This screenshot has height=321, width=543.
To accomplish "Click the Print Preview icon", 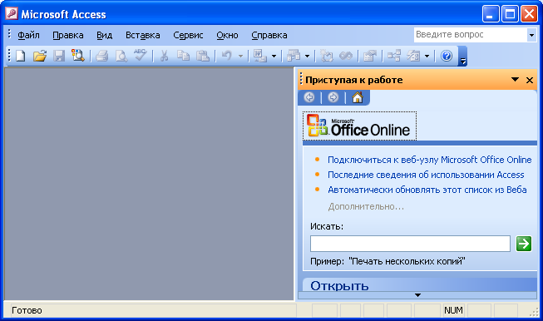I will click(x=121, y=56).
